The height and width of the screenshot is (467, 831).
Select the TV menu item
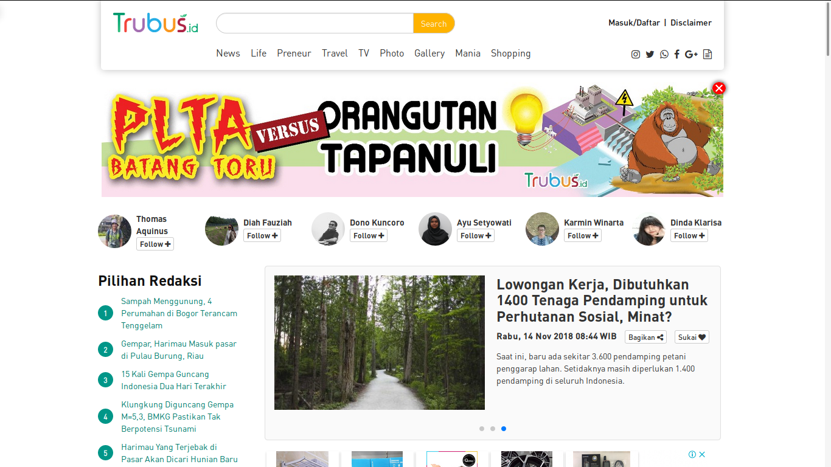click(x=364, y=54)
